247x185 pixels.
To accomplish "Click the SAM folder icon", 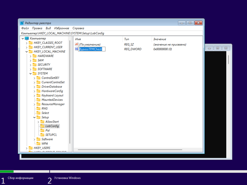I will [35, 60].
